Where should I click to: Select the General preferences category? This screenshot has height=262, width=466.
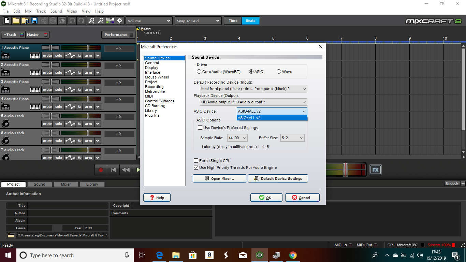(152, 63)
